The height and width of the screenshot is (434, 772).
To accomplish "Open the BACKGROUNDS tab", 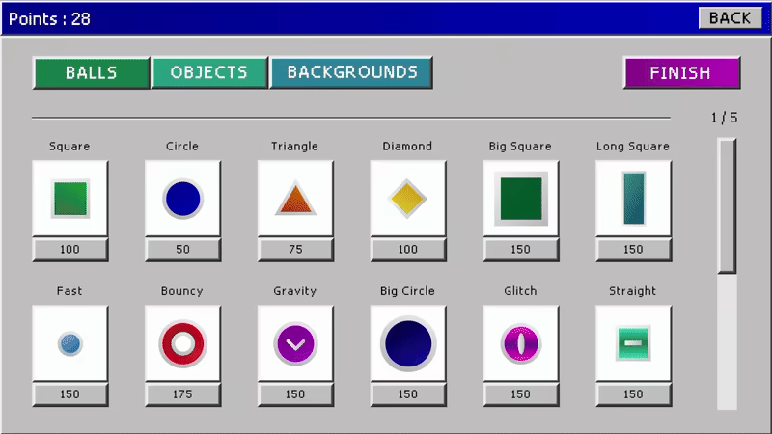I will (x=351, y=73).
